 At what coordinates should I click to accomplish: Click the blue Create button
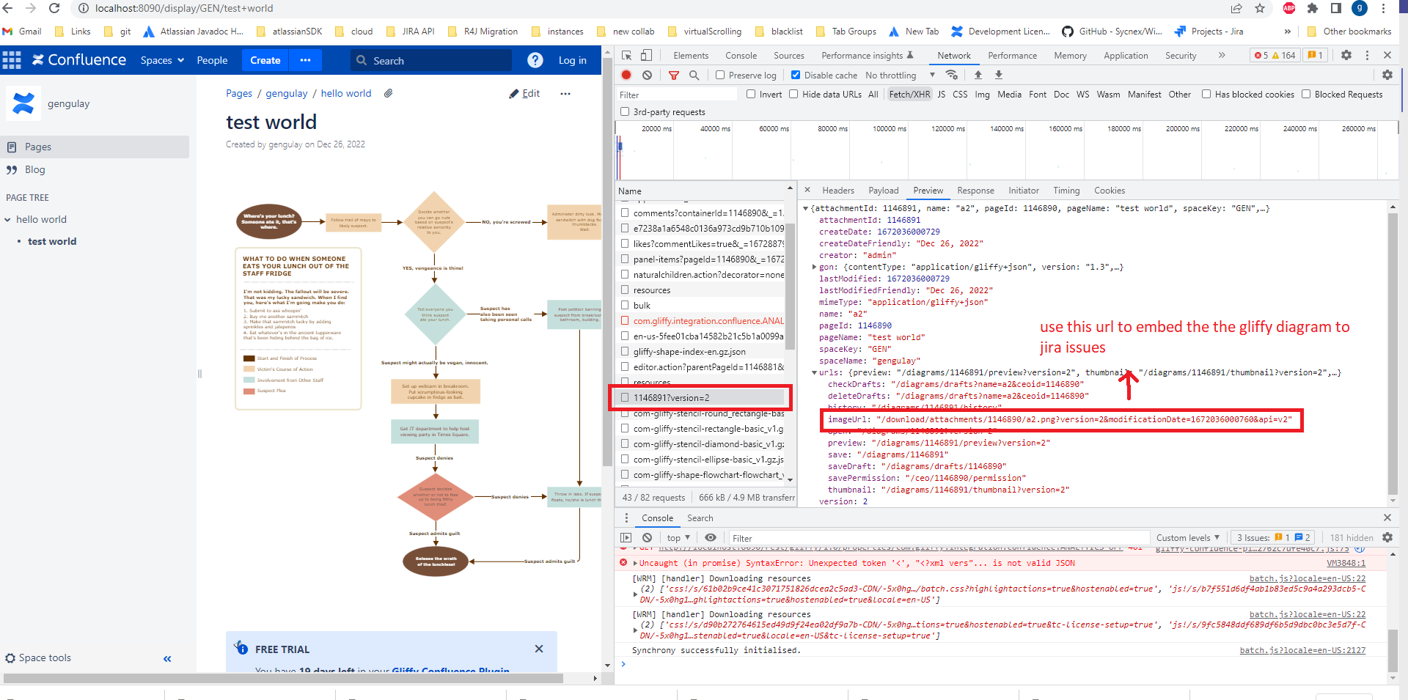(x=265, y=60)
